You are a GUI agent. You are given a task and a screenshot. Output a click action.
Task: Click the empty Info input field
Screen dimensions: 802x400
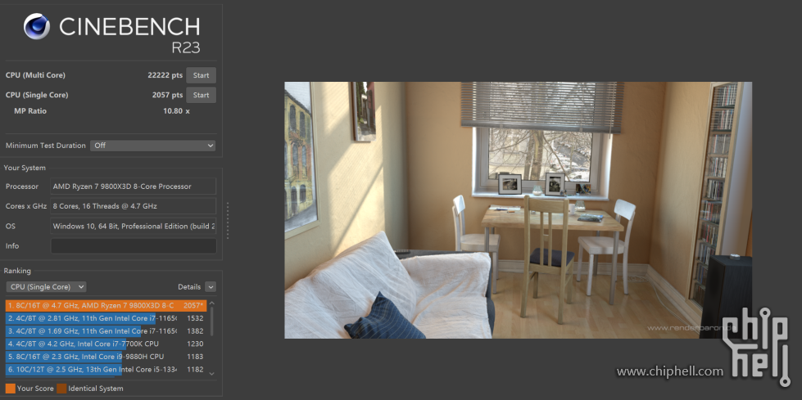point(133,245)
